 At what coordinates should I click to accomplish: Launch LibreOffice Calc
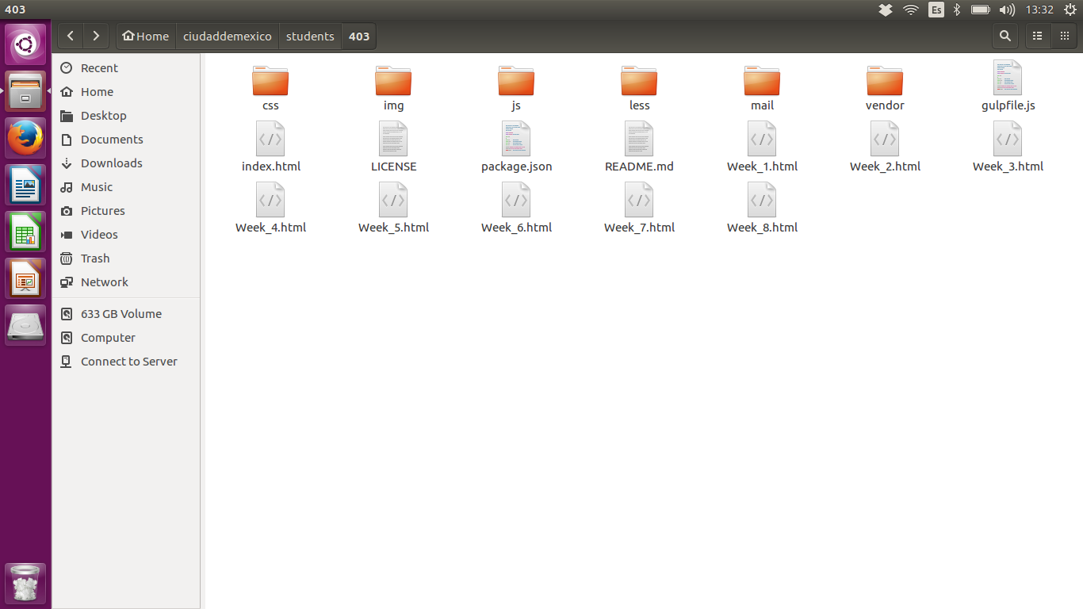25,232
